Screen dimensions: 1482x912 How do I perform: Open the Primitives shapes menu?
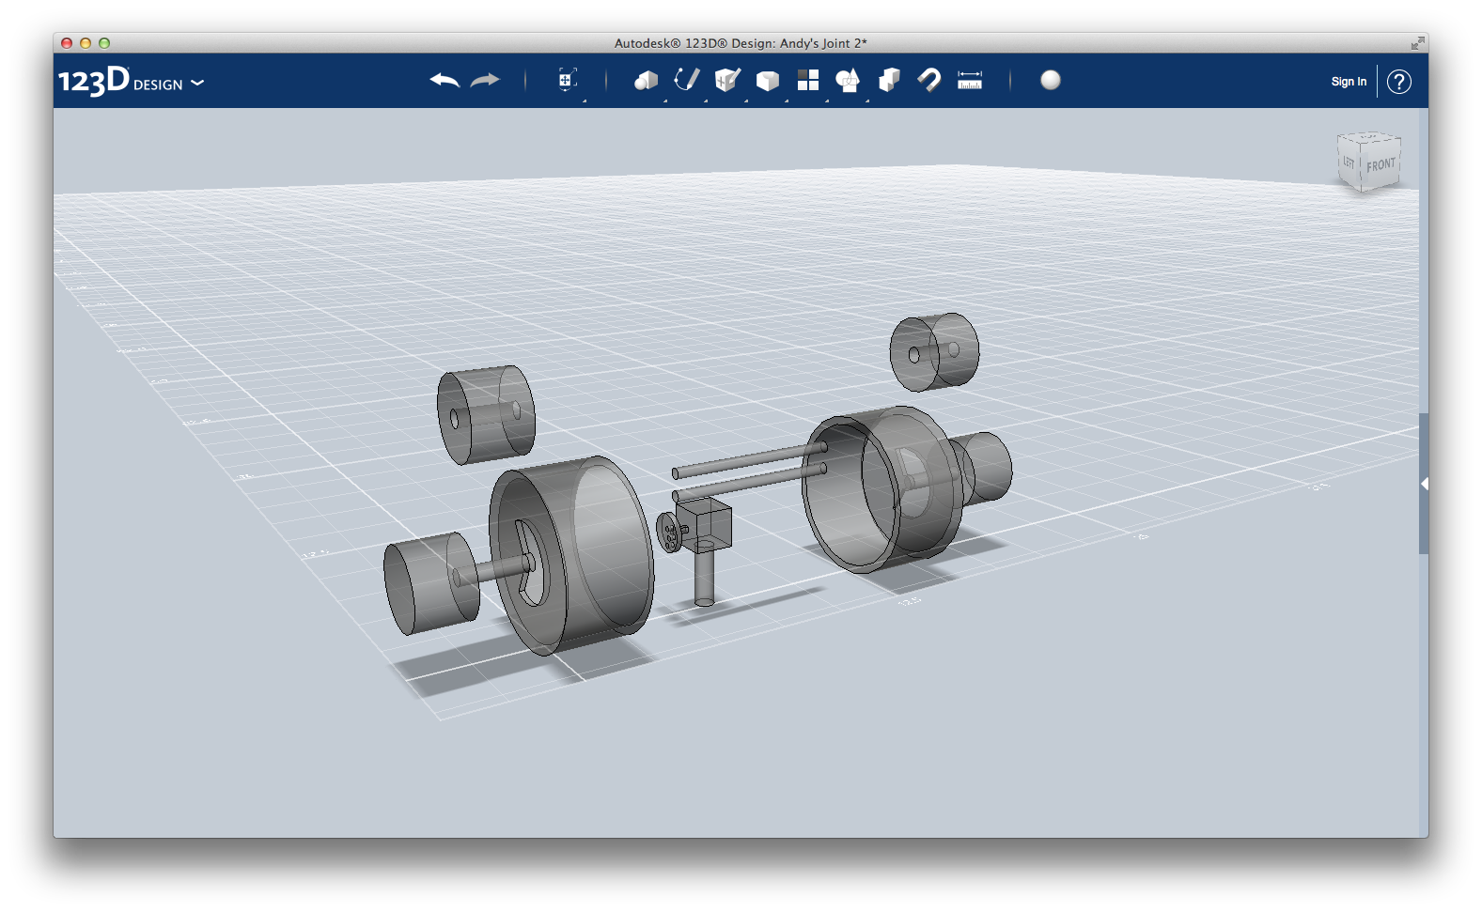click(x=646, y=81)
